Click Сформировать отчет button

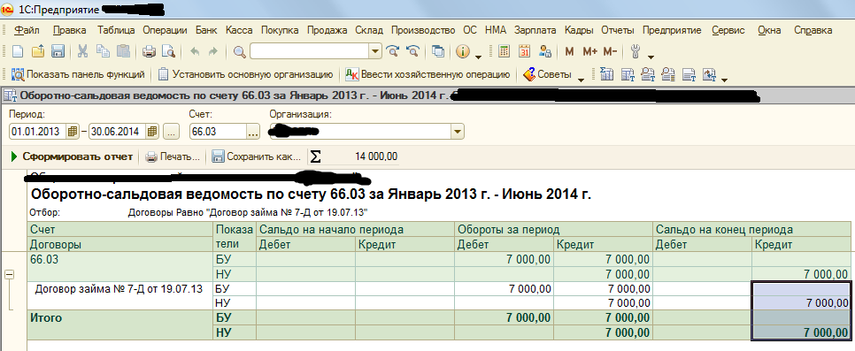[x=72, y=157]
